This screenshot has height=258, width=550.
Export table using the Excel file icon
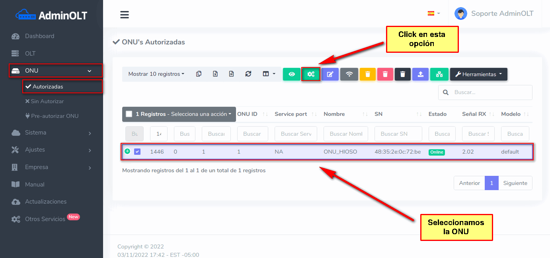click(x=215, y=74)
